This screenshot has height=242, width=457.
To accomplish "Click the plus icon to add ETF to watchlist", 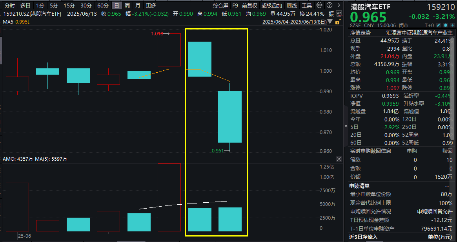I will click(453, 25).
